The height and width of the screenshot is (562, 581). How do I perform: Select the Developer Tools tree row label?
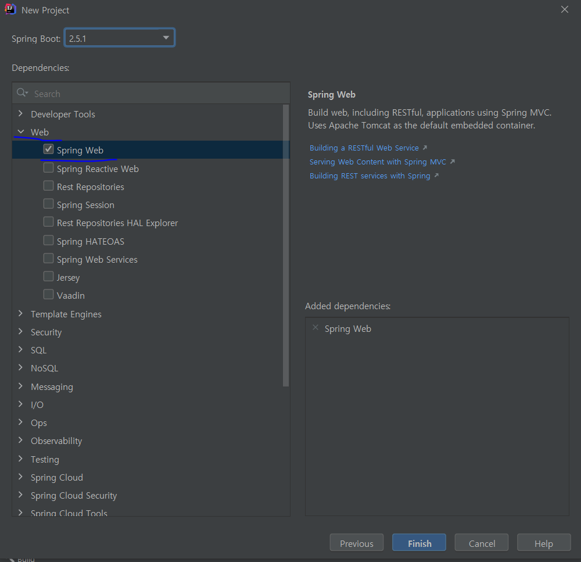tap(63, 114)
